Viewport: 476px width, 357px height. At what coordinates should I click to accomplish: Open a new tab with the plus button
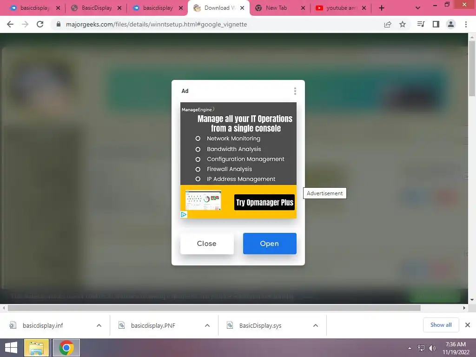click(382, 8)
